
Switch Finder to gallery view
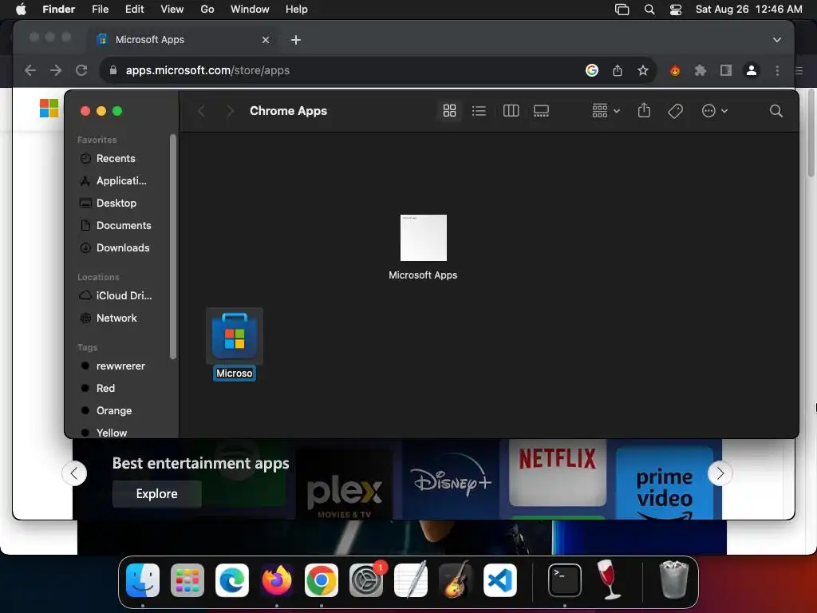pyautogui.click(x=541, y=110)
